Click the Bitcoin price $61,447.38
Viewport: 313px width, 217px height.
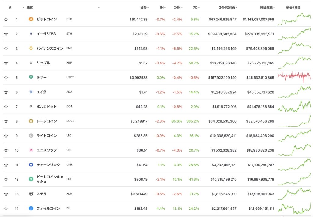click(x=138, y=19)
